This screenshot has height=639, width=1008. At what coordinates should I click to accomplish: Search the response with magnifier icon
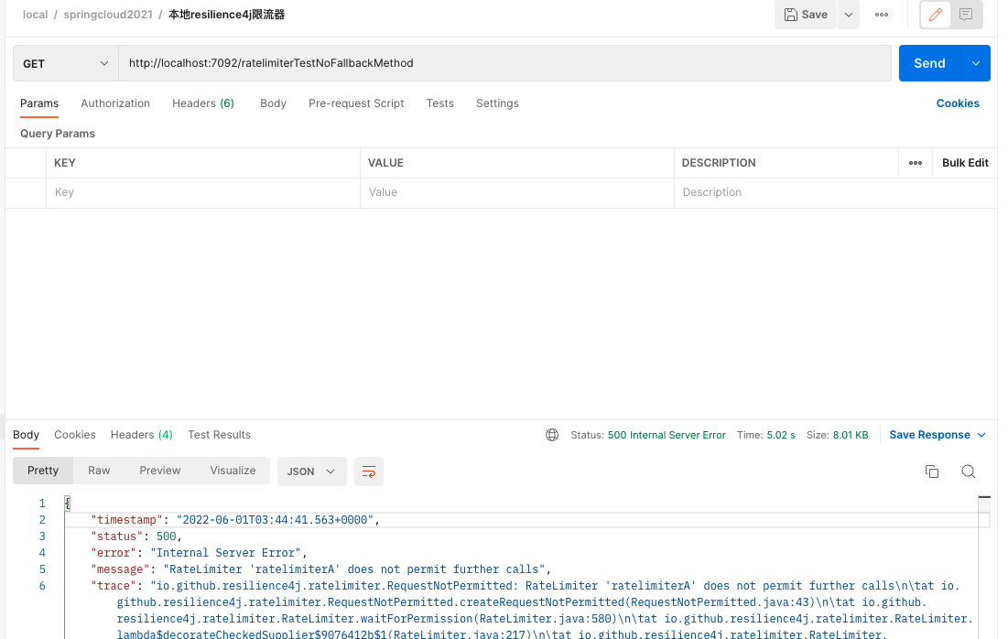(969, 471)
